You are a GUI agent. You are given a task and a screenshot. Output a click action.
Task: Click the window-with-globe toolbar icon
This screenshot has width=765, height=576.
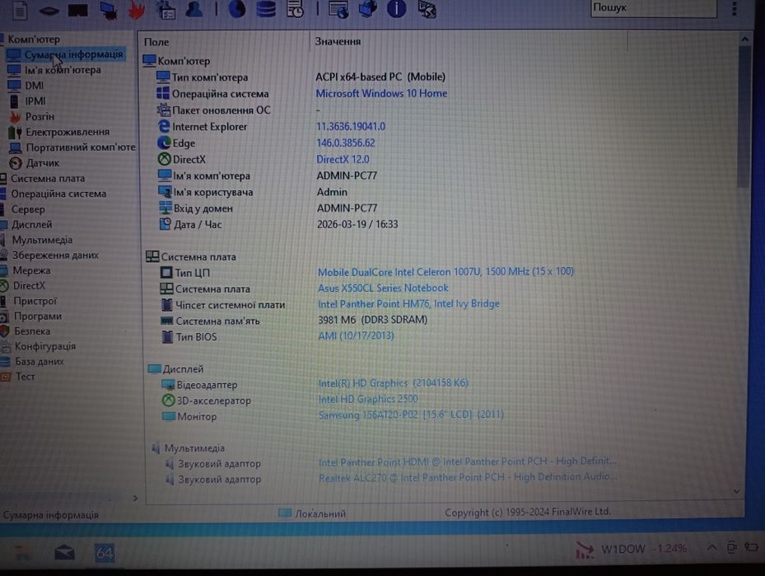pos(338,9)
